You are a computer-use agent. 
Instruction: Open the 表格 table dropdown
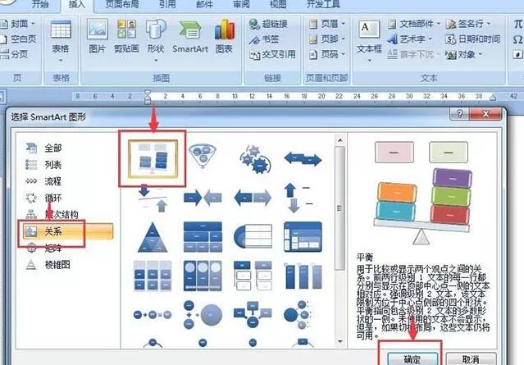(x=61, y=40)
